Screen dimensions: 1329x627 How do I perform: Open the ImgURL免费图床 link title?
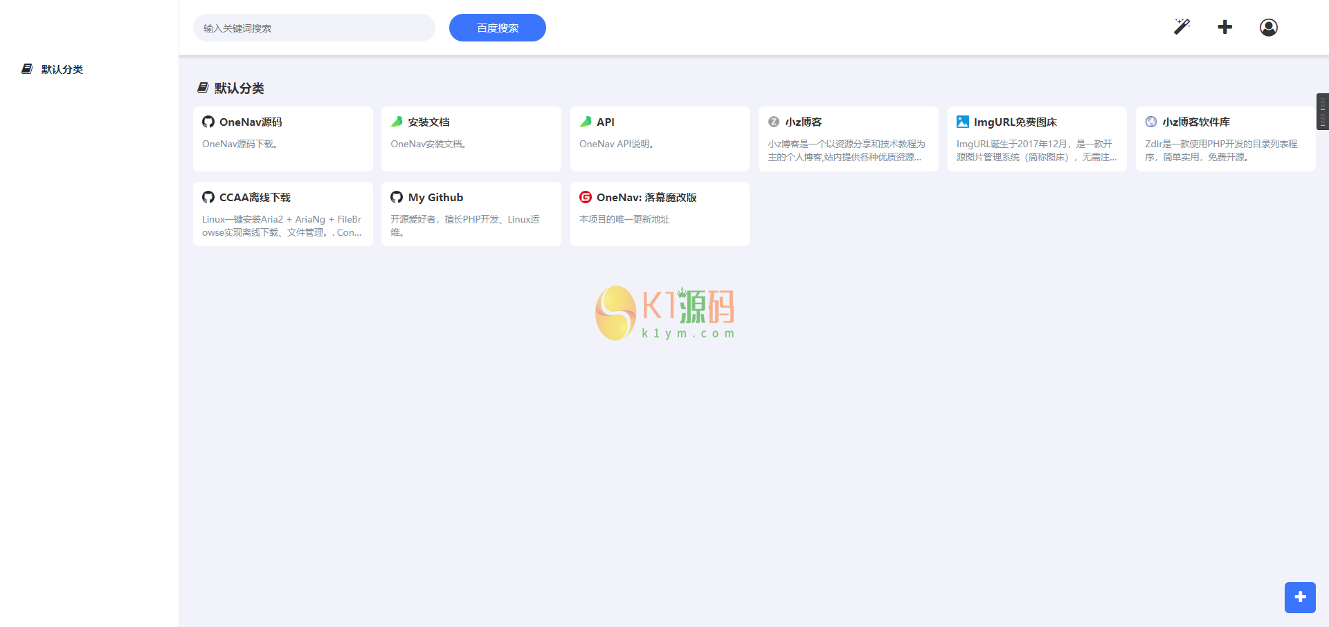click(1015, 122)
